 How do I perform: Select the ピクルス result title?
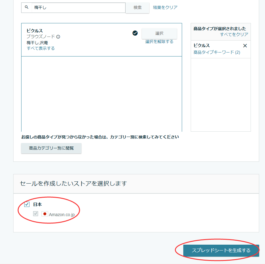click(x=35, y=31)
